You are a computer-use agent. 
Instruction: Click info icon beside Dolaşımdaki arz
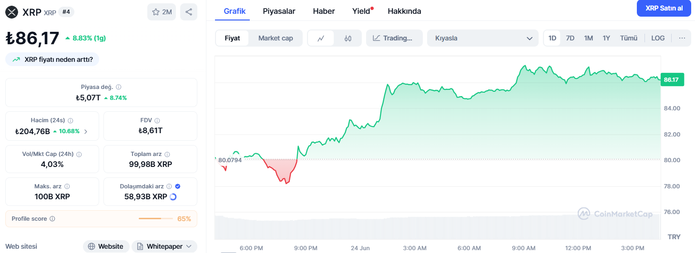(170, 186)
